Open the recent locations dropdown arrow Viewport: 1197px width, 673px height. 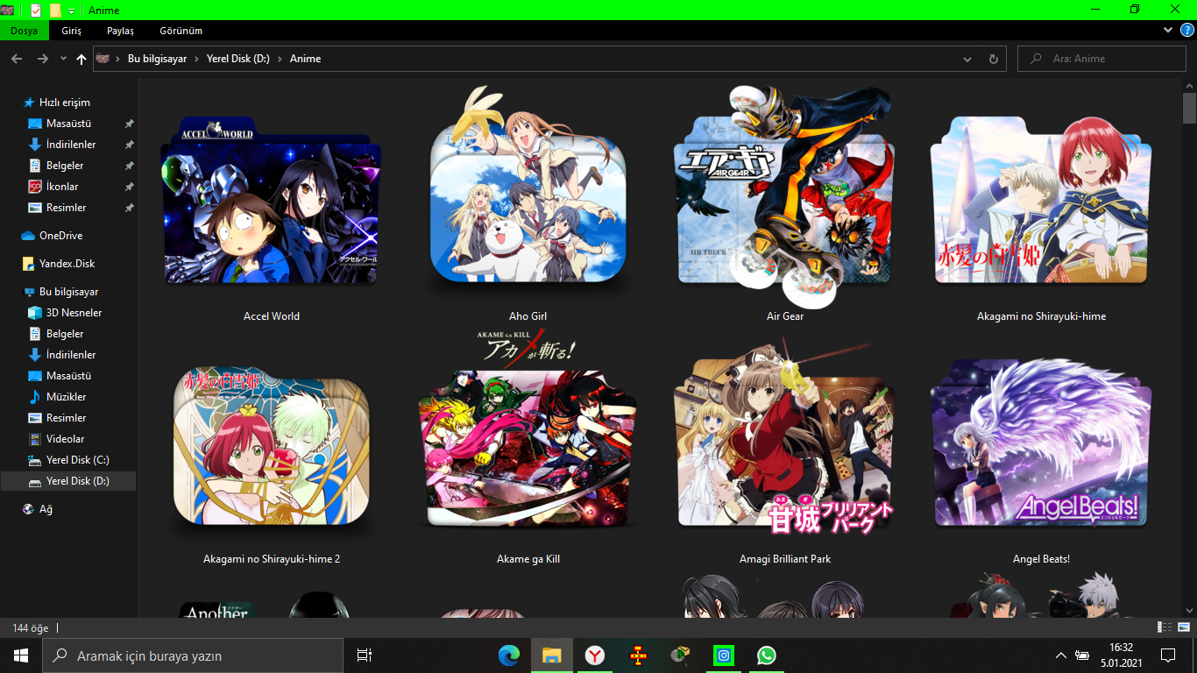[x=63, y=59]
